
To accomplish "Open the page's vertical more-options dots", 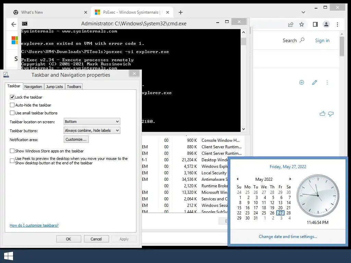I will [x=327, y=83].
